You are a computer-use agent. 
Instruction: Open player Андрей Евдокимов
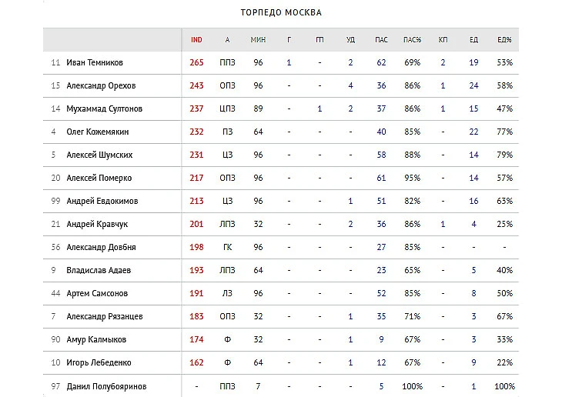[x=101, y=202]
